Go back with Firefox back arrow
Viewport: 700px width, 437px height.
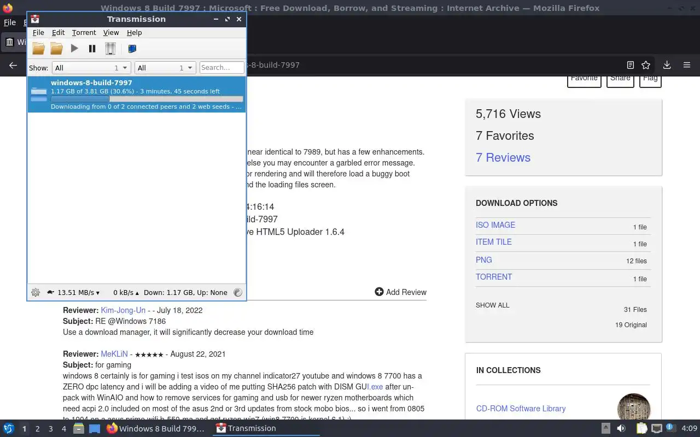coord(13,65)
